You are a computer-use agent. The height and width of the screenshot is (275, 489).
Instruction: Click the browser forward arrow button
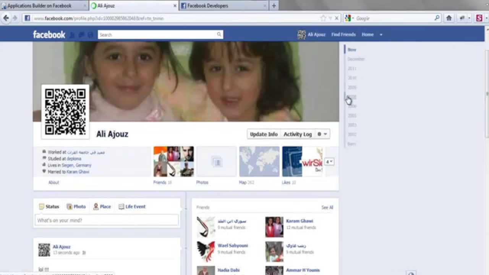15,18
